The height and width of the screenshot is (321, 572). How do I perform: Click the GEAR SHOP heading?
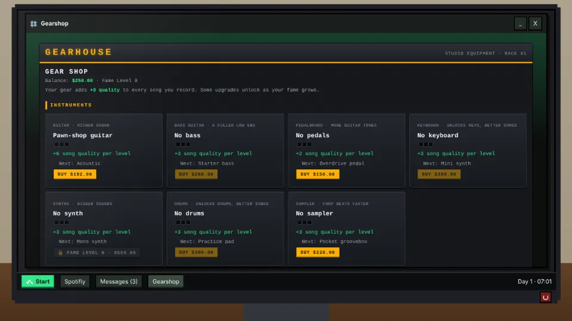66,72
